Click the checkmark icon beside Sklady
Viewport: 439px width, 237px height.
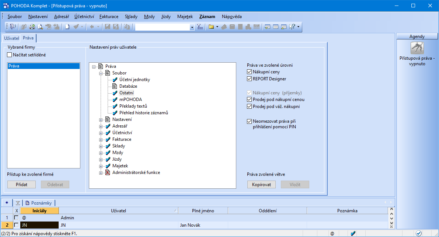coord(108,146)
